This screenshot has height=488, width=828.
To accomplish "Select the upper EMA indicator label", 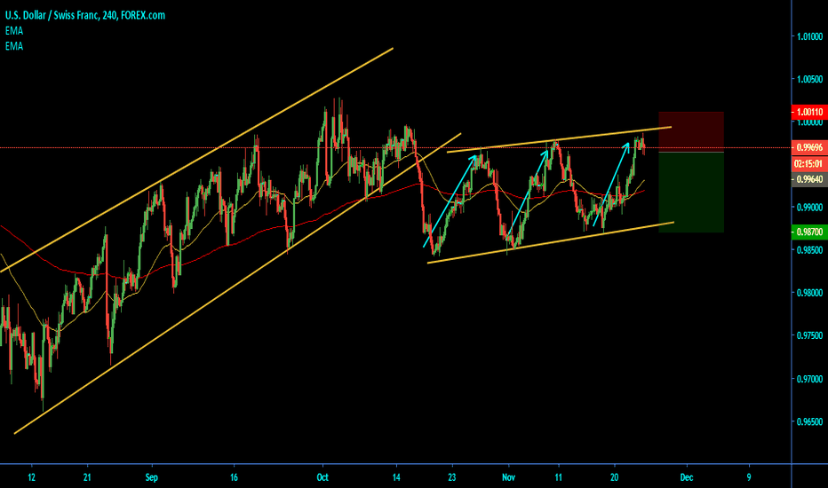I will click(x=13, y=30).
